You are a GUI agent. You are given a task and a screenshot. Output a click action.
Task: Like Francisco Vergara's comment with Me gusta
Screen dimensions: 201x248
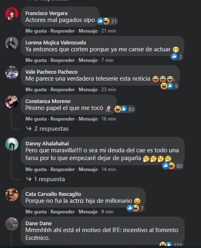click(x=36, y=31)
